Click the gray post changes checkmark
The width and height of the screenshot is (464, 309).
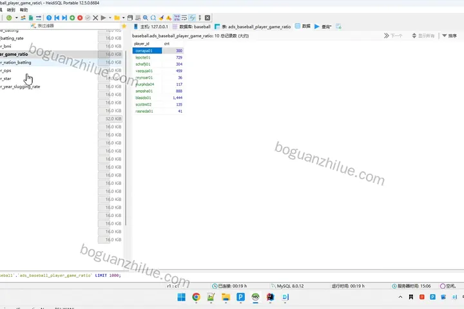88,18
